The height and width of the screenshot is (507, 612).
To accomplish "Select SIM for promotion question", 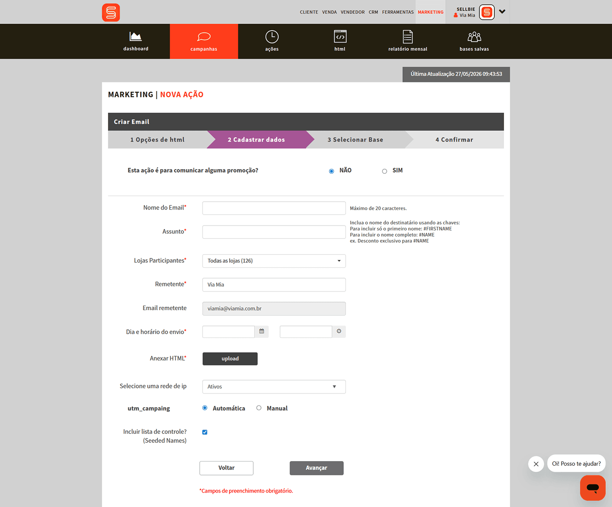I will [x=385, y=171].
